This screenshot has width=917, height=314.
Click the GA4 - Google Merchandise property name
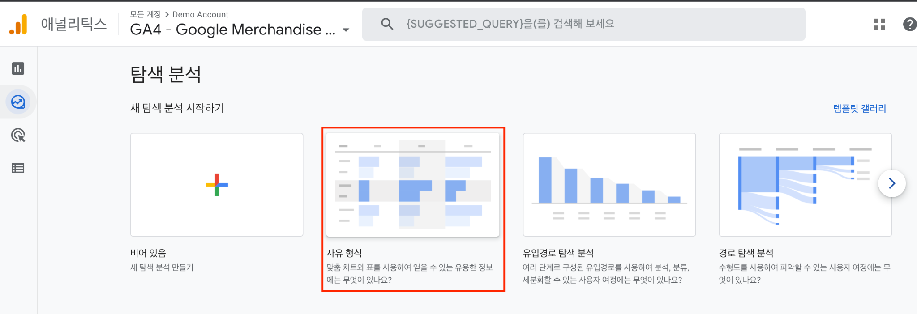[232, 30]
